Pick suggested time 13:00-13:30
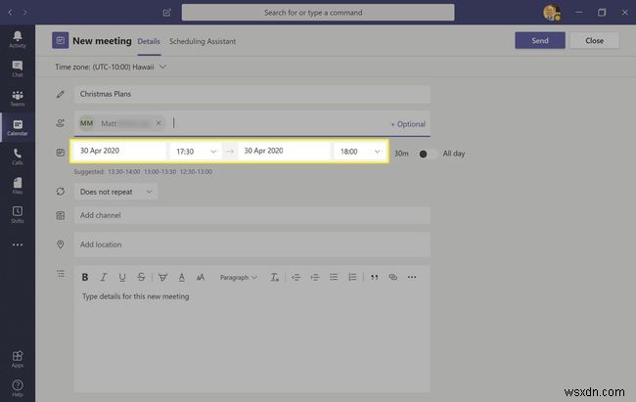Screen dimensions: 636x402 point(159,171)
